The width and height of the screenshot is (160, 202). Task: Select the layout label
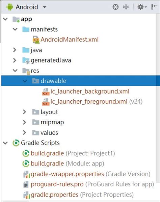point(49,112)
